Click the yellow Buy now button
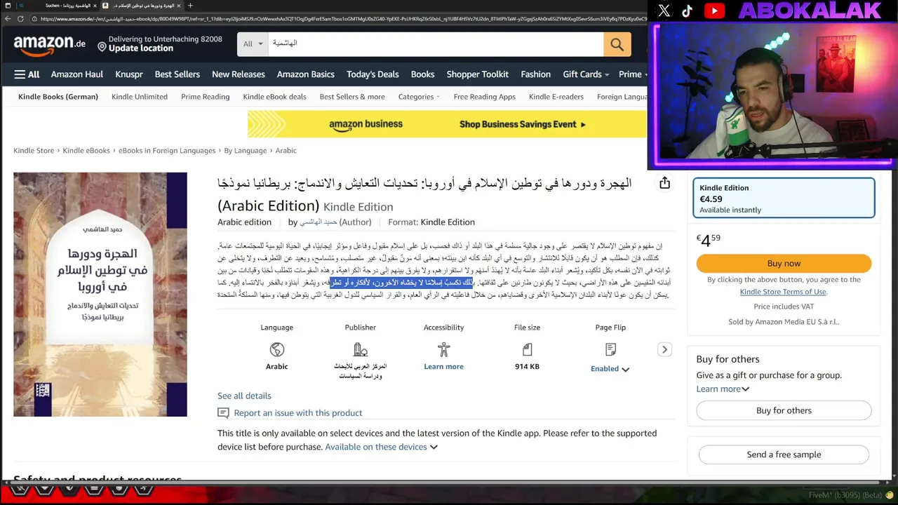The width and height of the screenshot is (898, 505). tap(784, 264)
